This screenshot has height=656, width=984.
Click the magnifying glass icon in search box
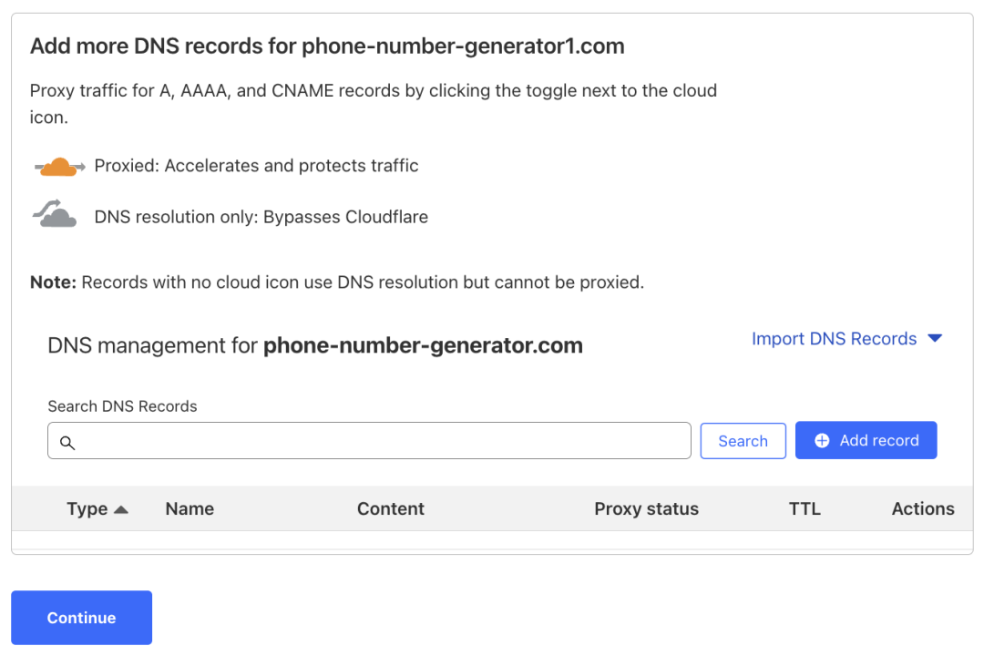pos(67,443)
